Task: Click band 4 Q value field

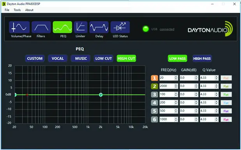Action: coord(209,103)
